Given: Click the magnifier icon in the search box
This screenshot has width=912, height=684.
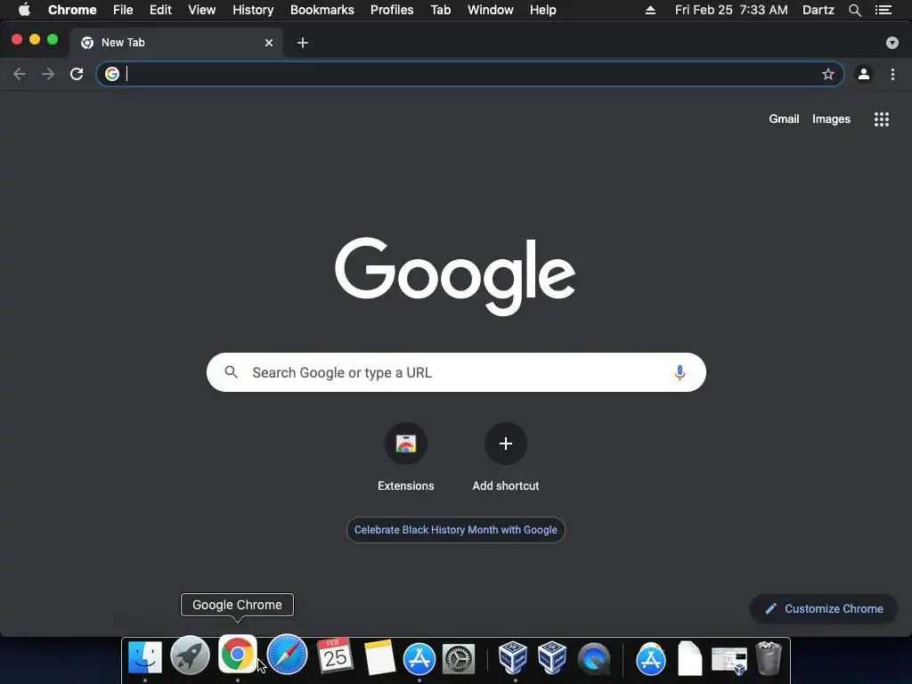Looking at the screenshot, I should 231,372.
